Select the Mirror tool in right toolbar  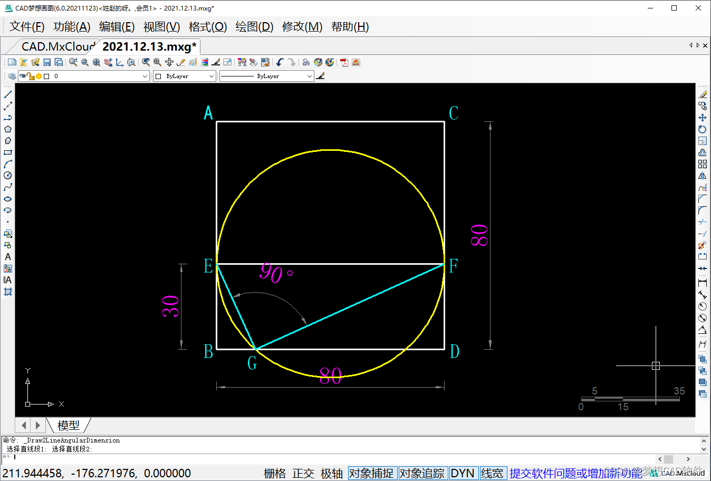click(703, 176)
